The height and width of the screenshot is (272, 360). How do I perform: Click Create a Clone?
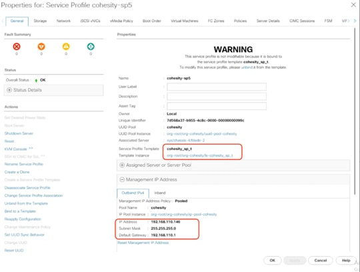click(x=17, y=172)
